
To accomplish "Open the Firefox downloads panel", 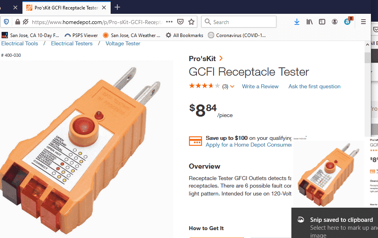I will click(297, 22).
